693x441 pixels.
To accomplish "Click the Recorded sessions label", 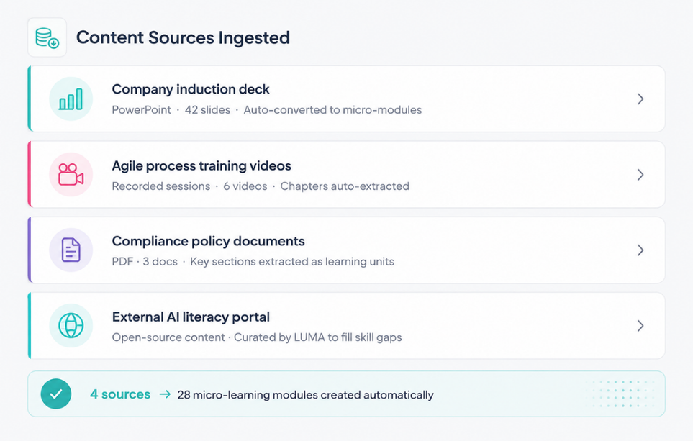I will (x=161, y=186).
